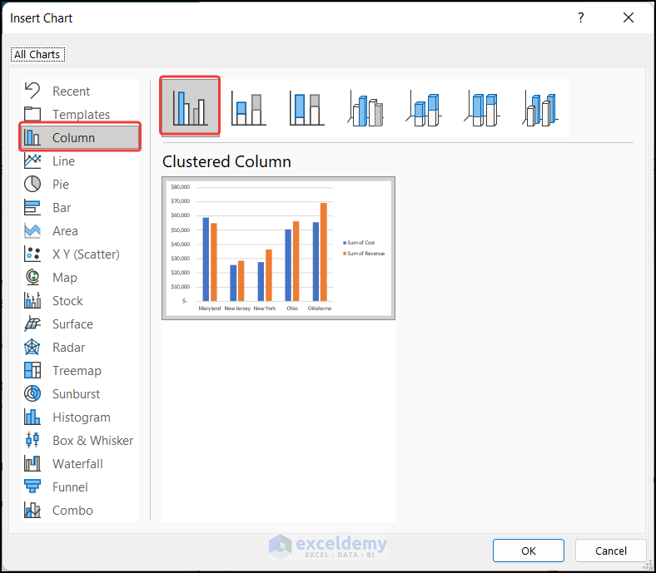
Task: Open Help with the question mark
Action: click(581, 17)
